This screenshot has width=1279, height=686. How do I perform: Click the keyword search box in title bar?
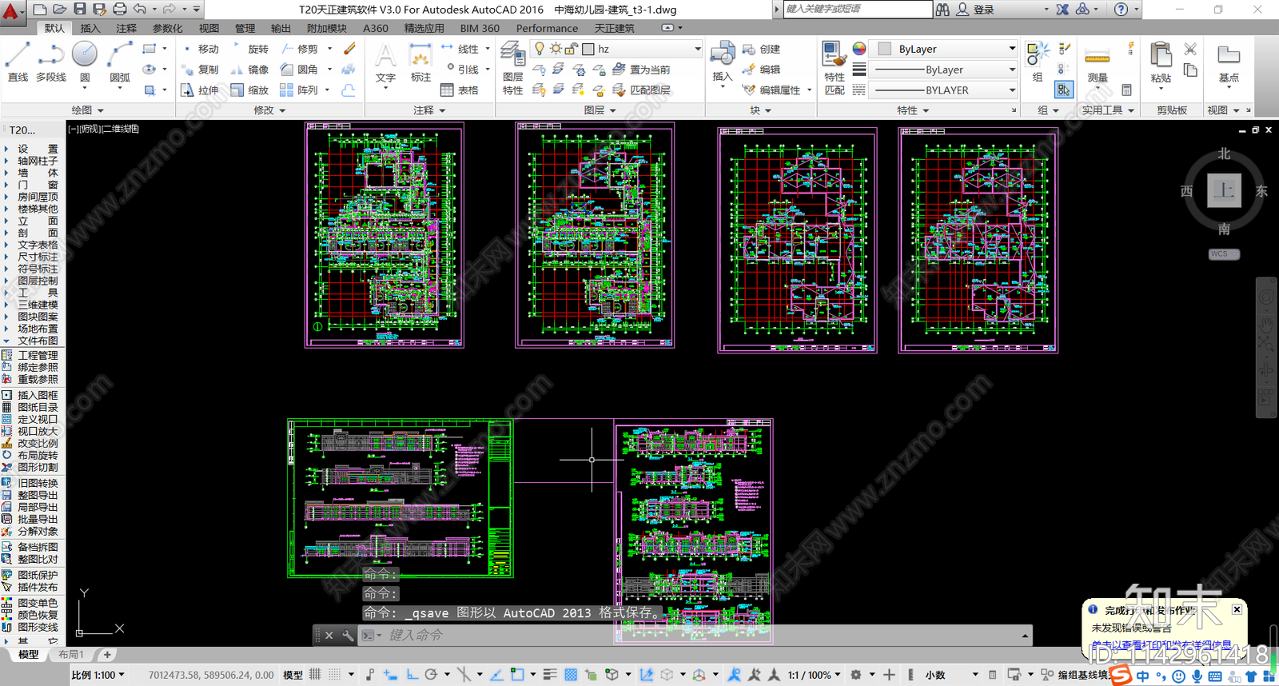pyautogui.click(x=857, y=9)
